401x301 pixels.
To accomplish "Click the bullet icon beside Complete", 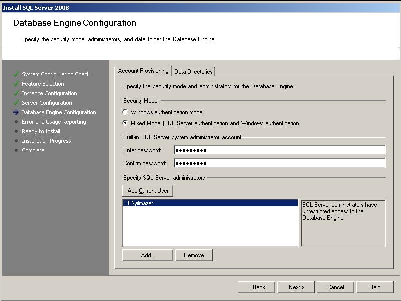I will coord(16,150).
